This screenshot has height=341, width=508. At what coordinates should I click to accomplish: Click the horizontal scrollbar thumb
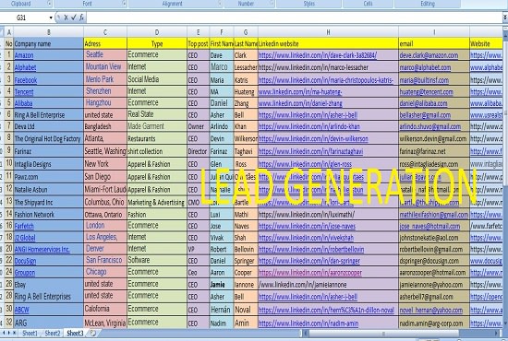tap(384, 333)
